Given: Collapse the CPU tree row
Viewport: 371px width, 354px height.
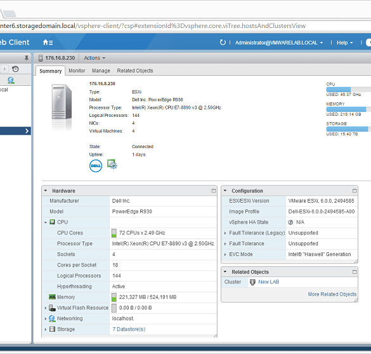Looking at the screenshot, I should point(46,222).
